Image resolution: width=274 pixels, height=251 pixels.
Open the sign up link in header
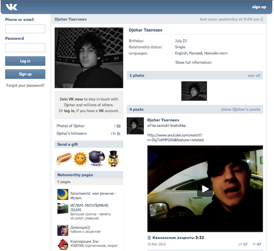[259, 7]
